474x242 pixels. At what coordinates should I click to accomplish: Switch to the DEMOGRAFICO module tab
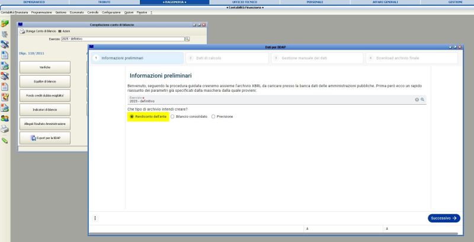tap(34, 2)
